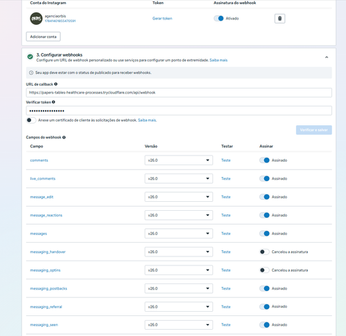346x336 pixels.
Task: Open the messaging_handover field link
Action: 48,252
